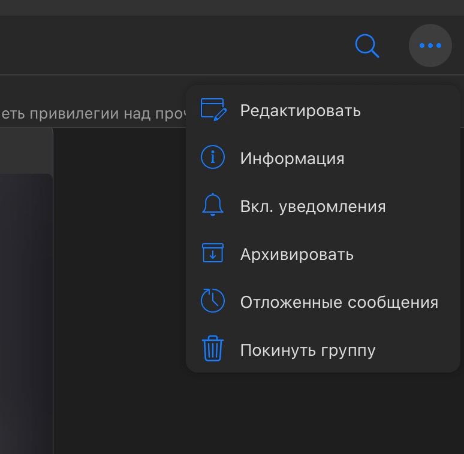Image resolution: width=464 pixels, height=454 pixels.
Task: Click the archive box icon
Action: click(x=213, y=253)
